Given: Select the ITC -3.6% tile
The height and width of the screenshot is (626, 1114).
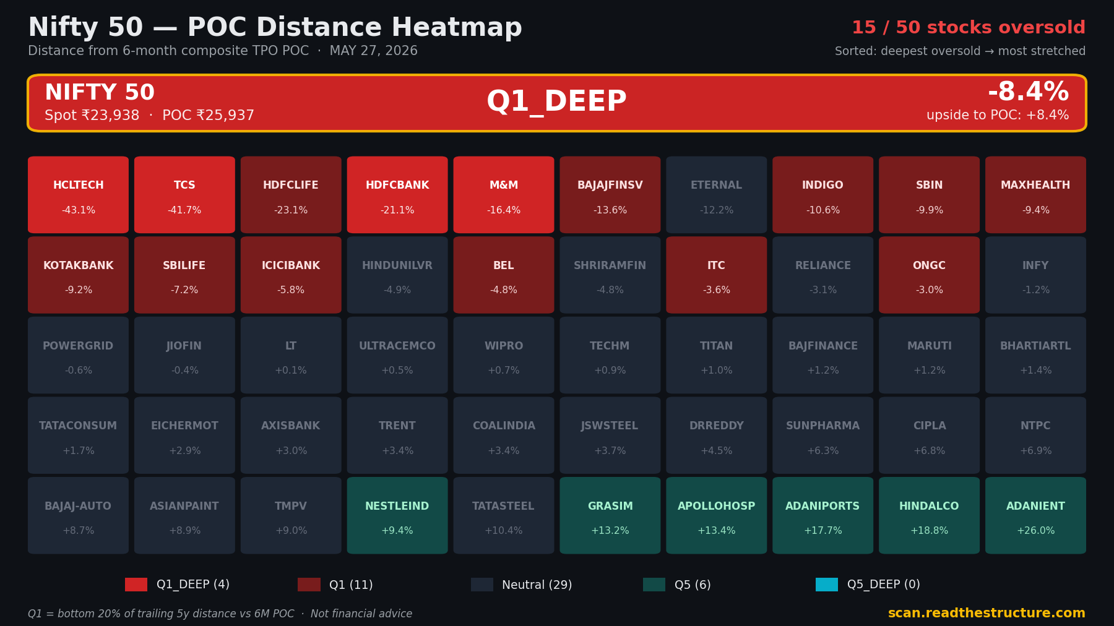Looking at the screenshot, I should (717, 275).
